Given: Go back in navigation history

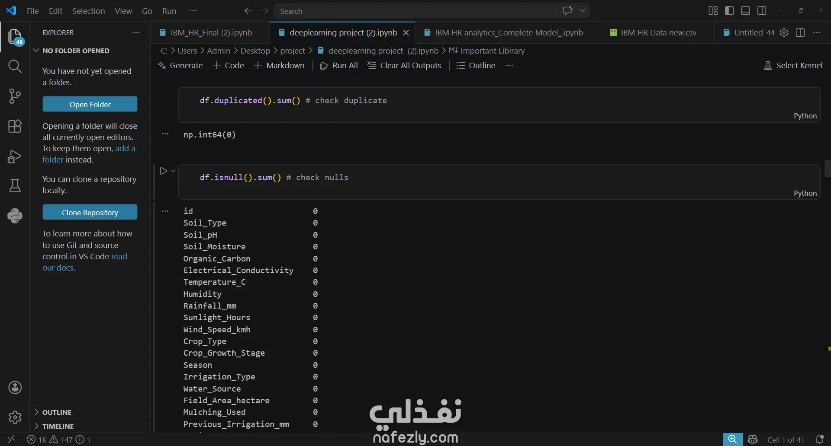Looking at the screenshot, I should tap(248, 11).
